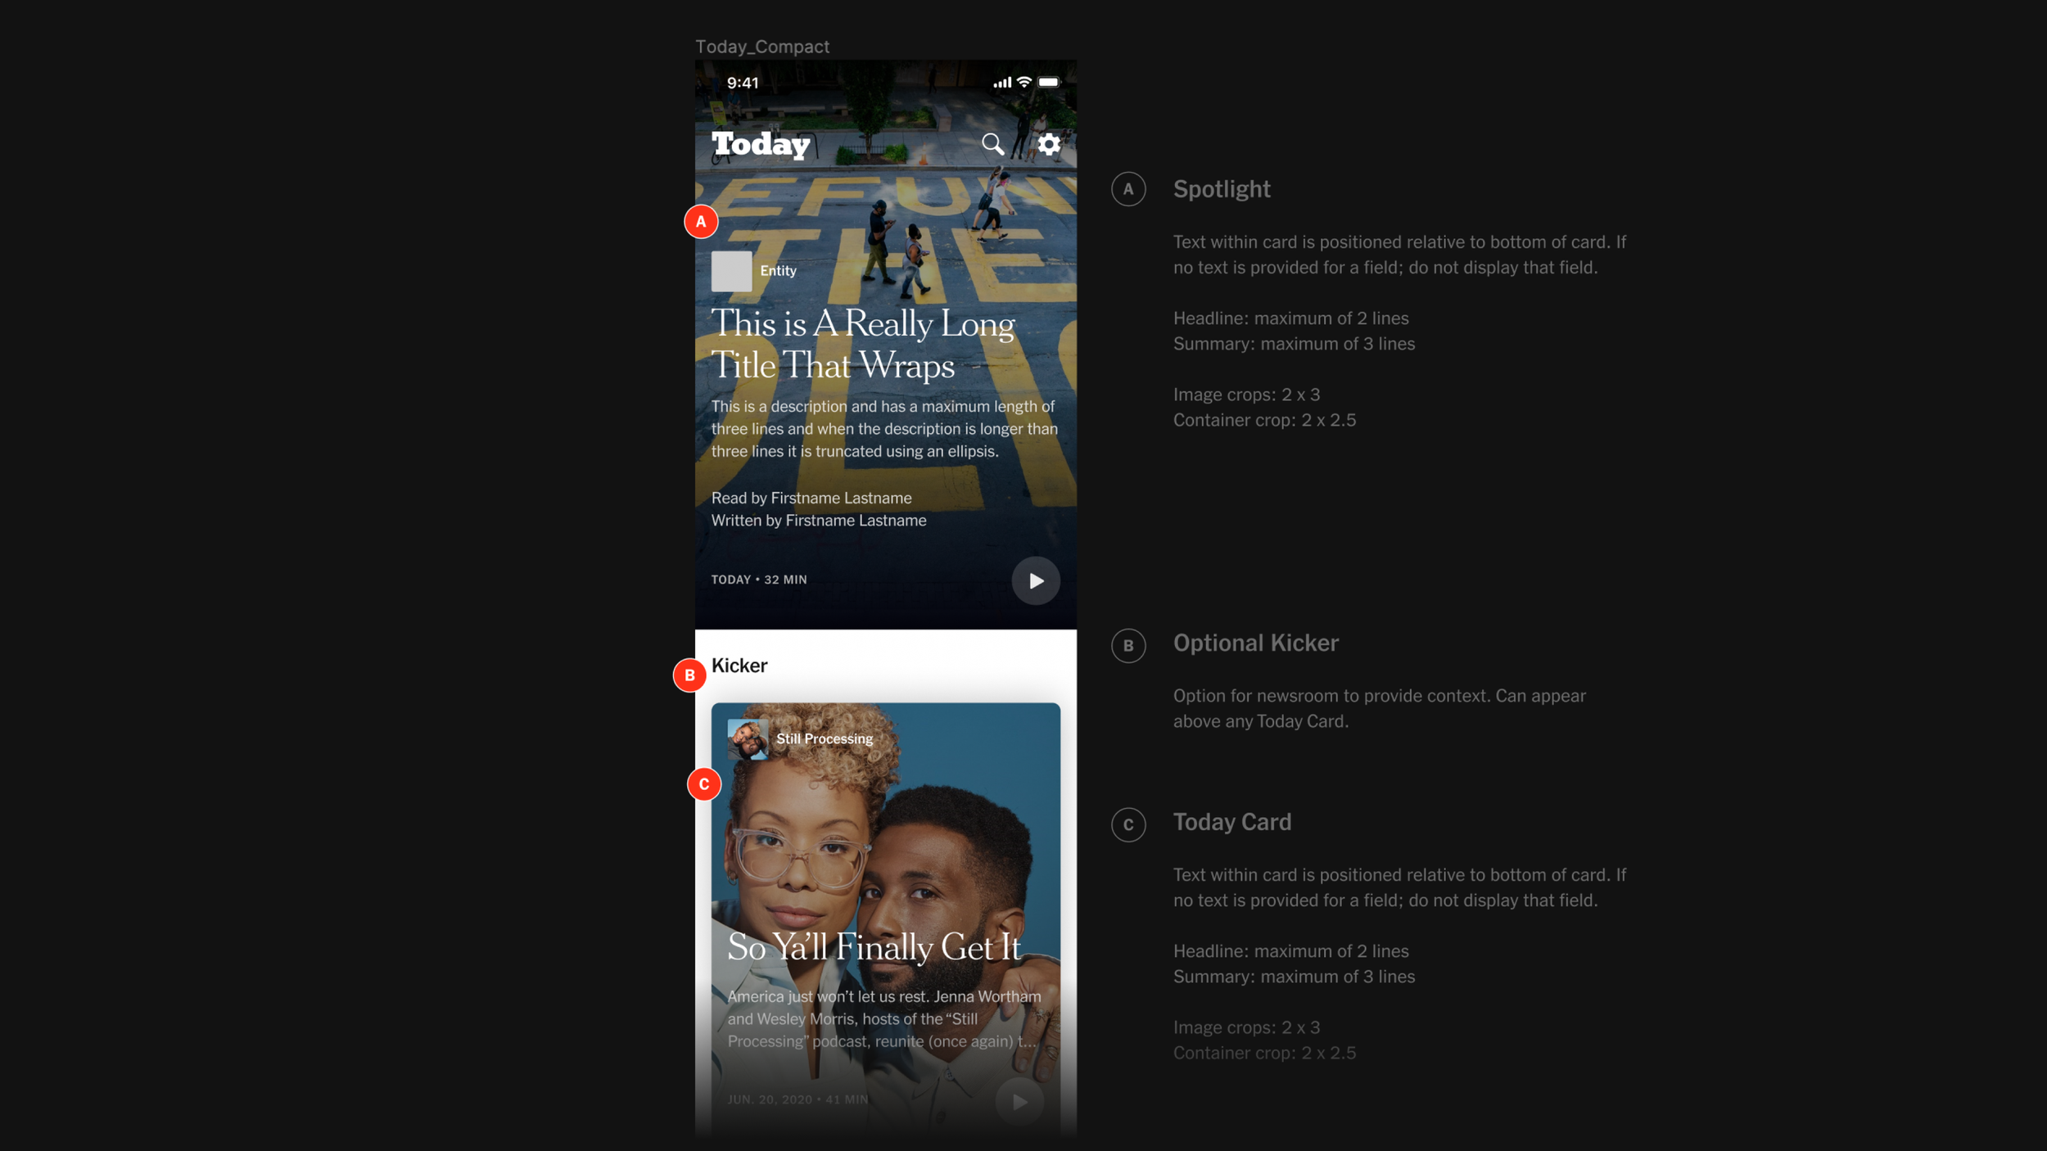Open settings via the gear icon

pos(1049,144)
